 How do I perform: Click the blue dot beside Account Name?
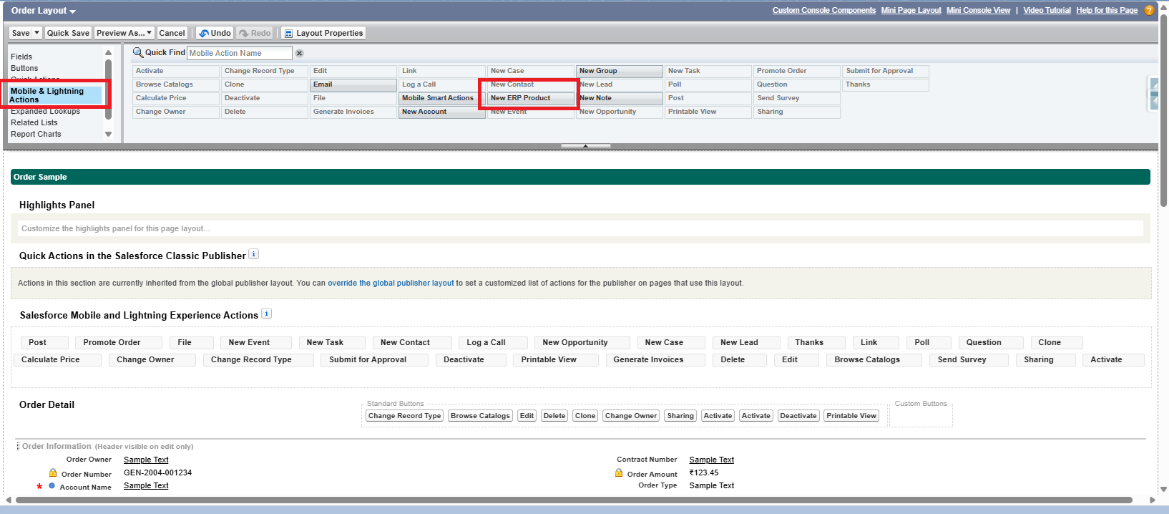click(x=52, y=486)
